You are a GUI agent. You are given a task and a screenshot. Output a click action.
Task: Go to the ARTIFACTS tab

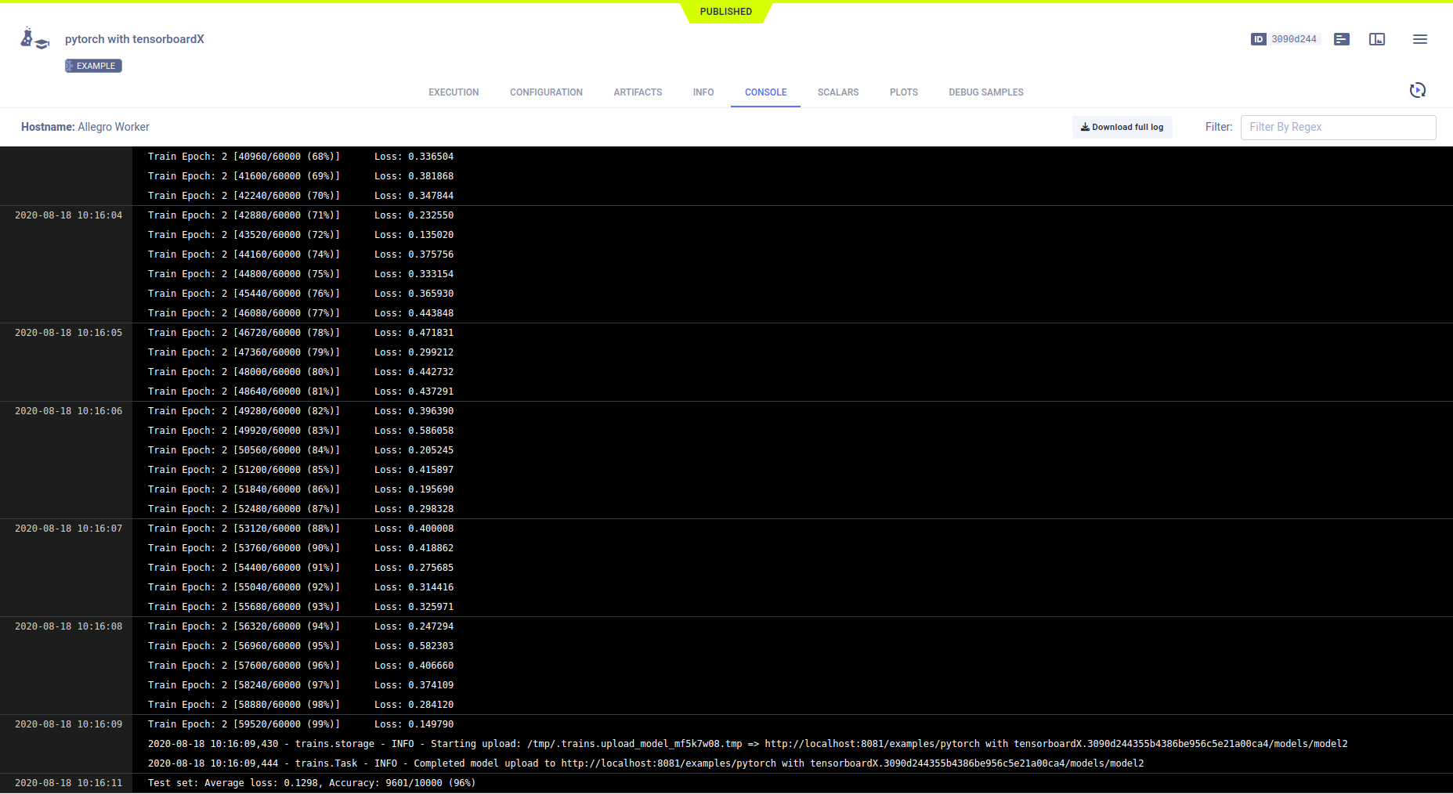(638, 92)
